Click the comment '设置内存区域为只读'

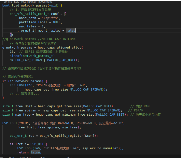[22, 68]
